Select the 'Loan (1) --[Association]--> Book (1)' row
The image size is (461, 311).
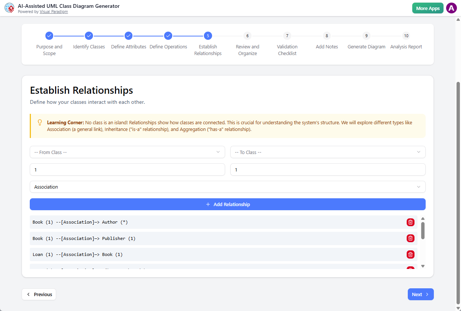(224, 254)
